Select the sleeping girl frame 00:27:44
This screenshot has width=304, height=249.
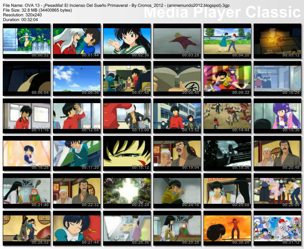77,228
